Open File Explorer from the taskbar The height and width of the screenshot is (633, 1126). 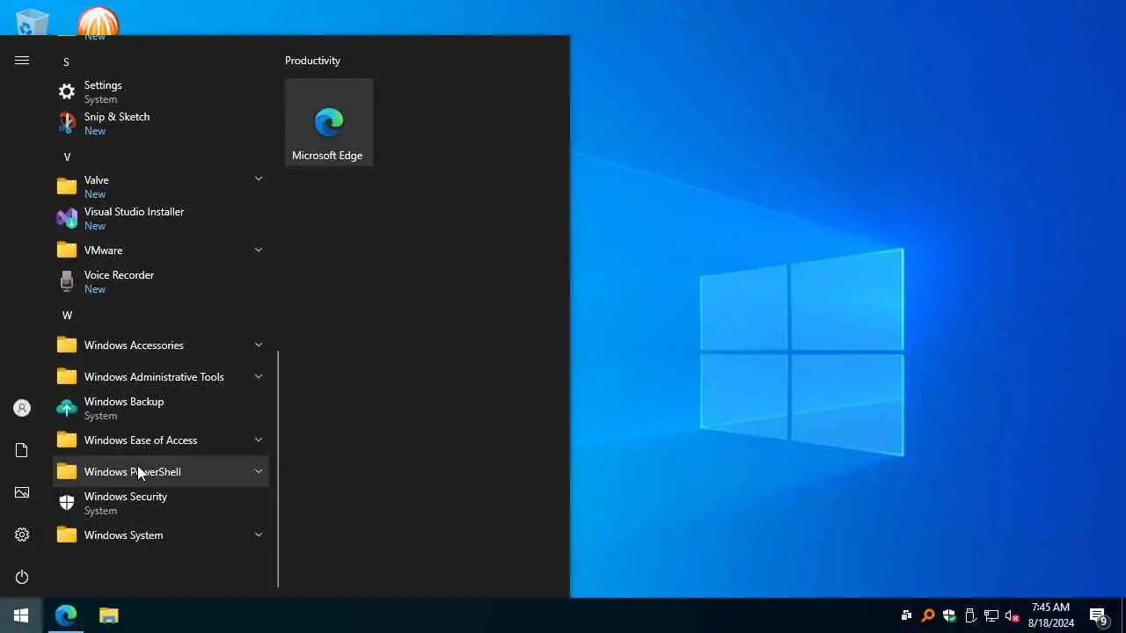point(108,615)
